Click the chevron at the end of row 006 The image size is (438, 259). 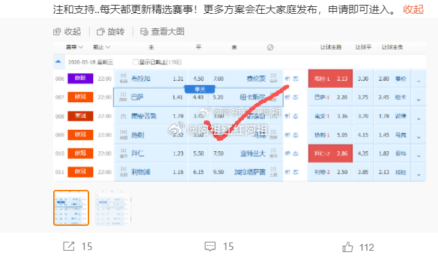point(419,81)
